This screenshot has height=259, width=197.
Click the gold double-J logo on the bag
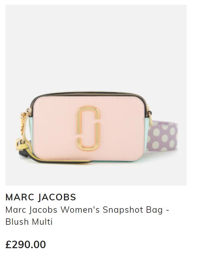[88, 128]
